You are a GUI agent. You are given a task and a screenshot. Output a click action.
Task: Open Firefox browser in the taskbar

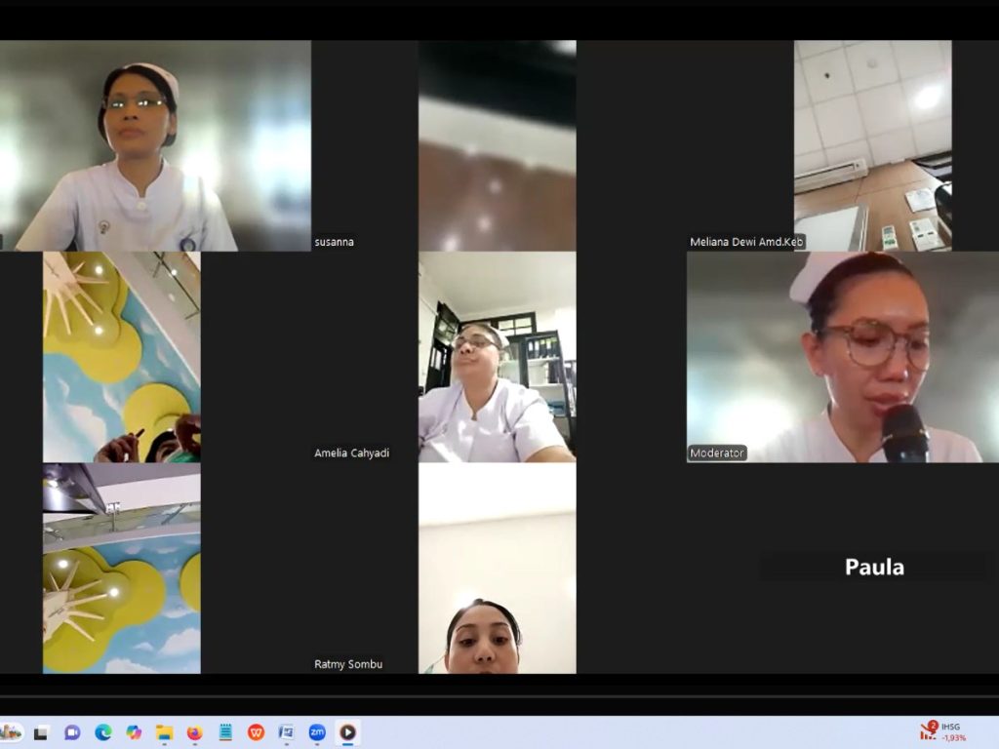coord(194,732)
